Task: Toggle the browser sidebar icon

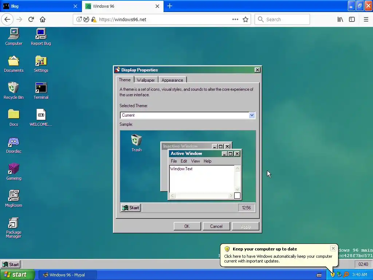Action: pos(352,19)
